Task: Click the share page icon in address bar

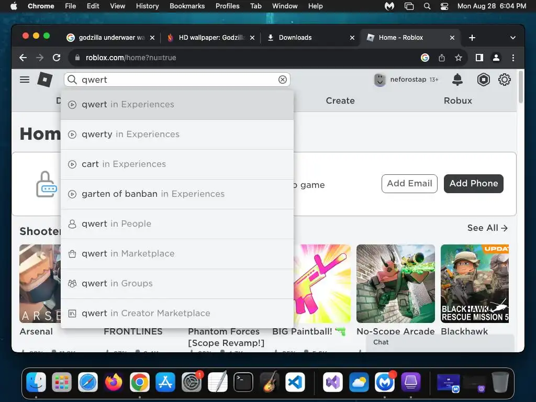Action: (442, 58)
